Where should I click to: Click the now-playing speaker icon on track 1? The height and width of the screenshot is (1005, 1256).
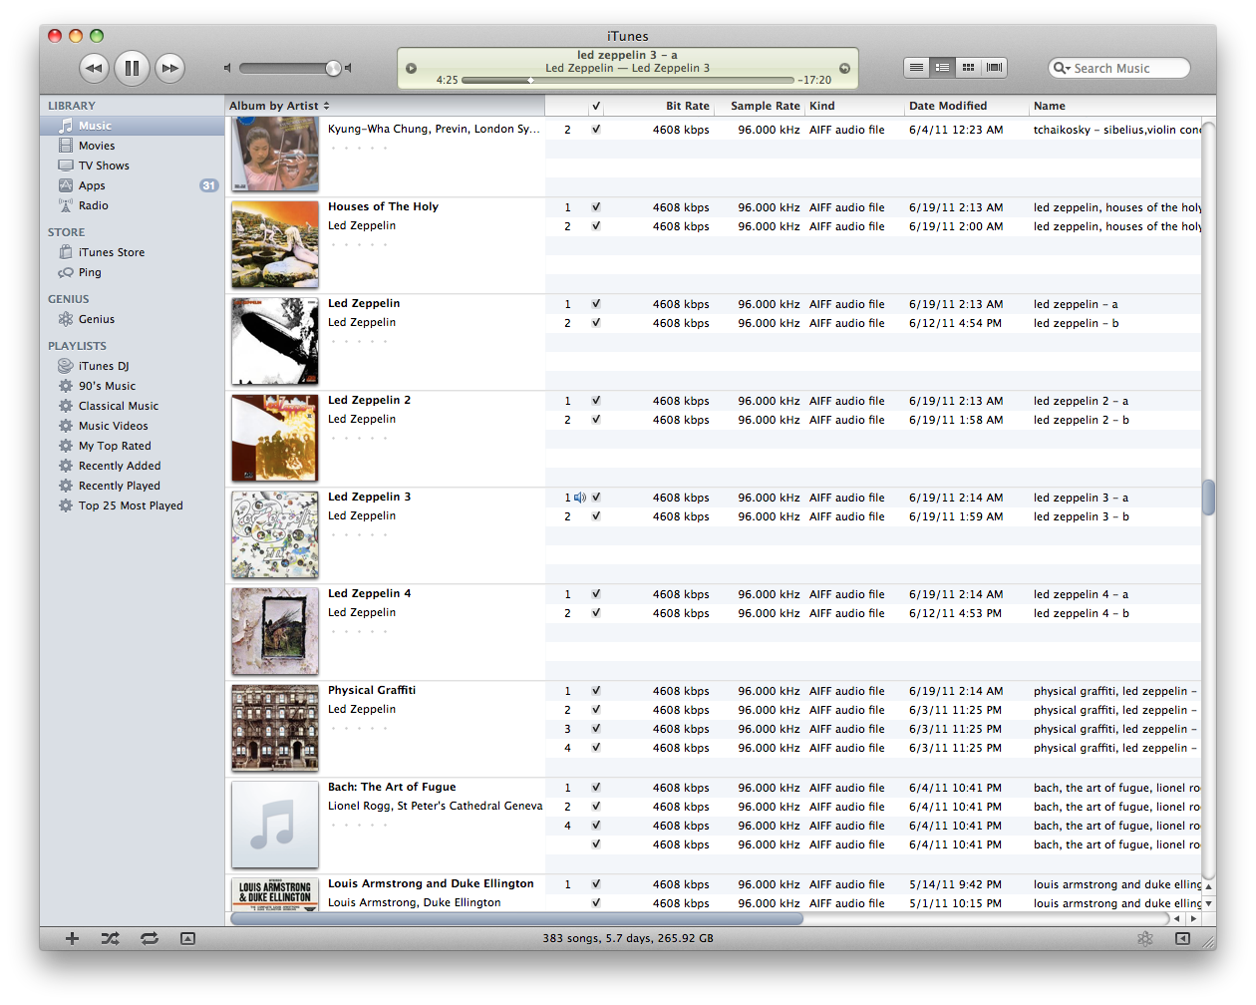[x=580, y=498]
